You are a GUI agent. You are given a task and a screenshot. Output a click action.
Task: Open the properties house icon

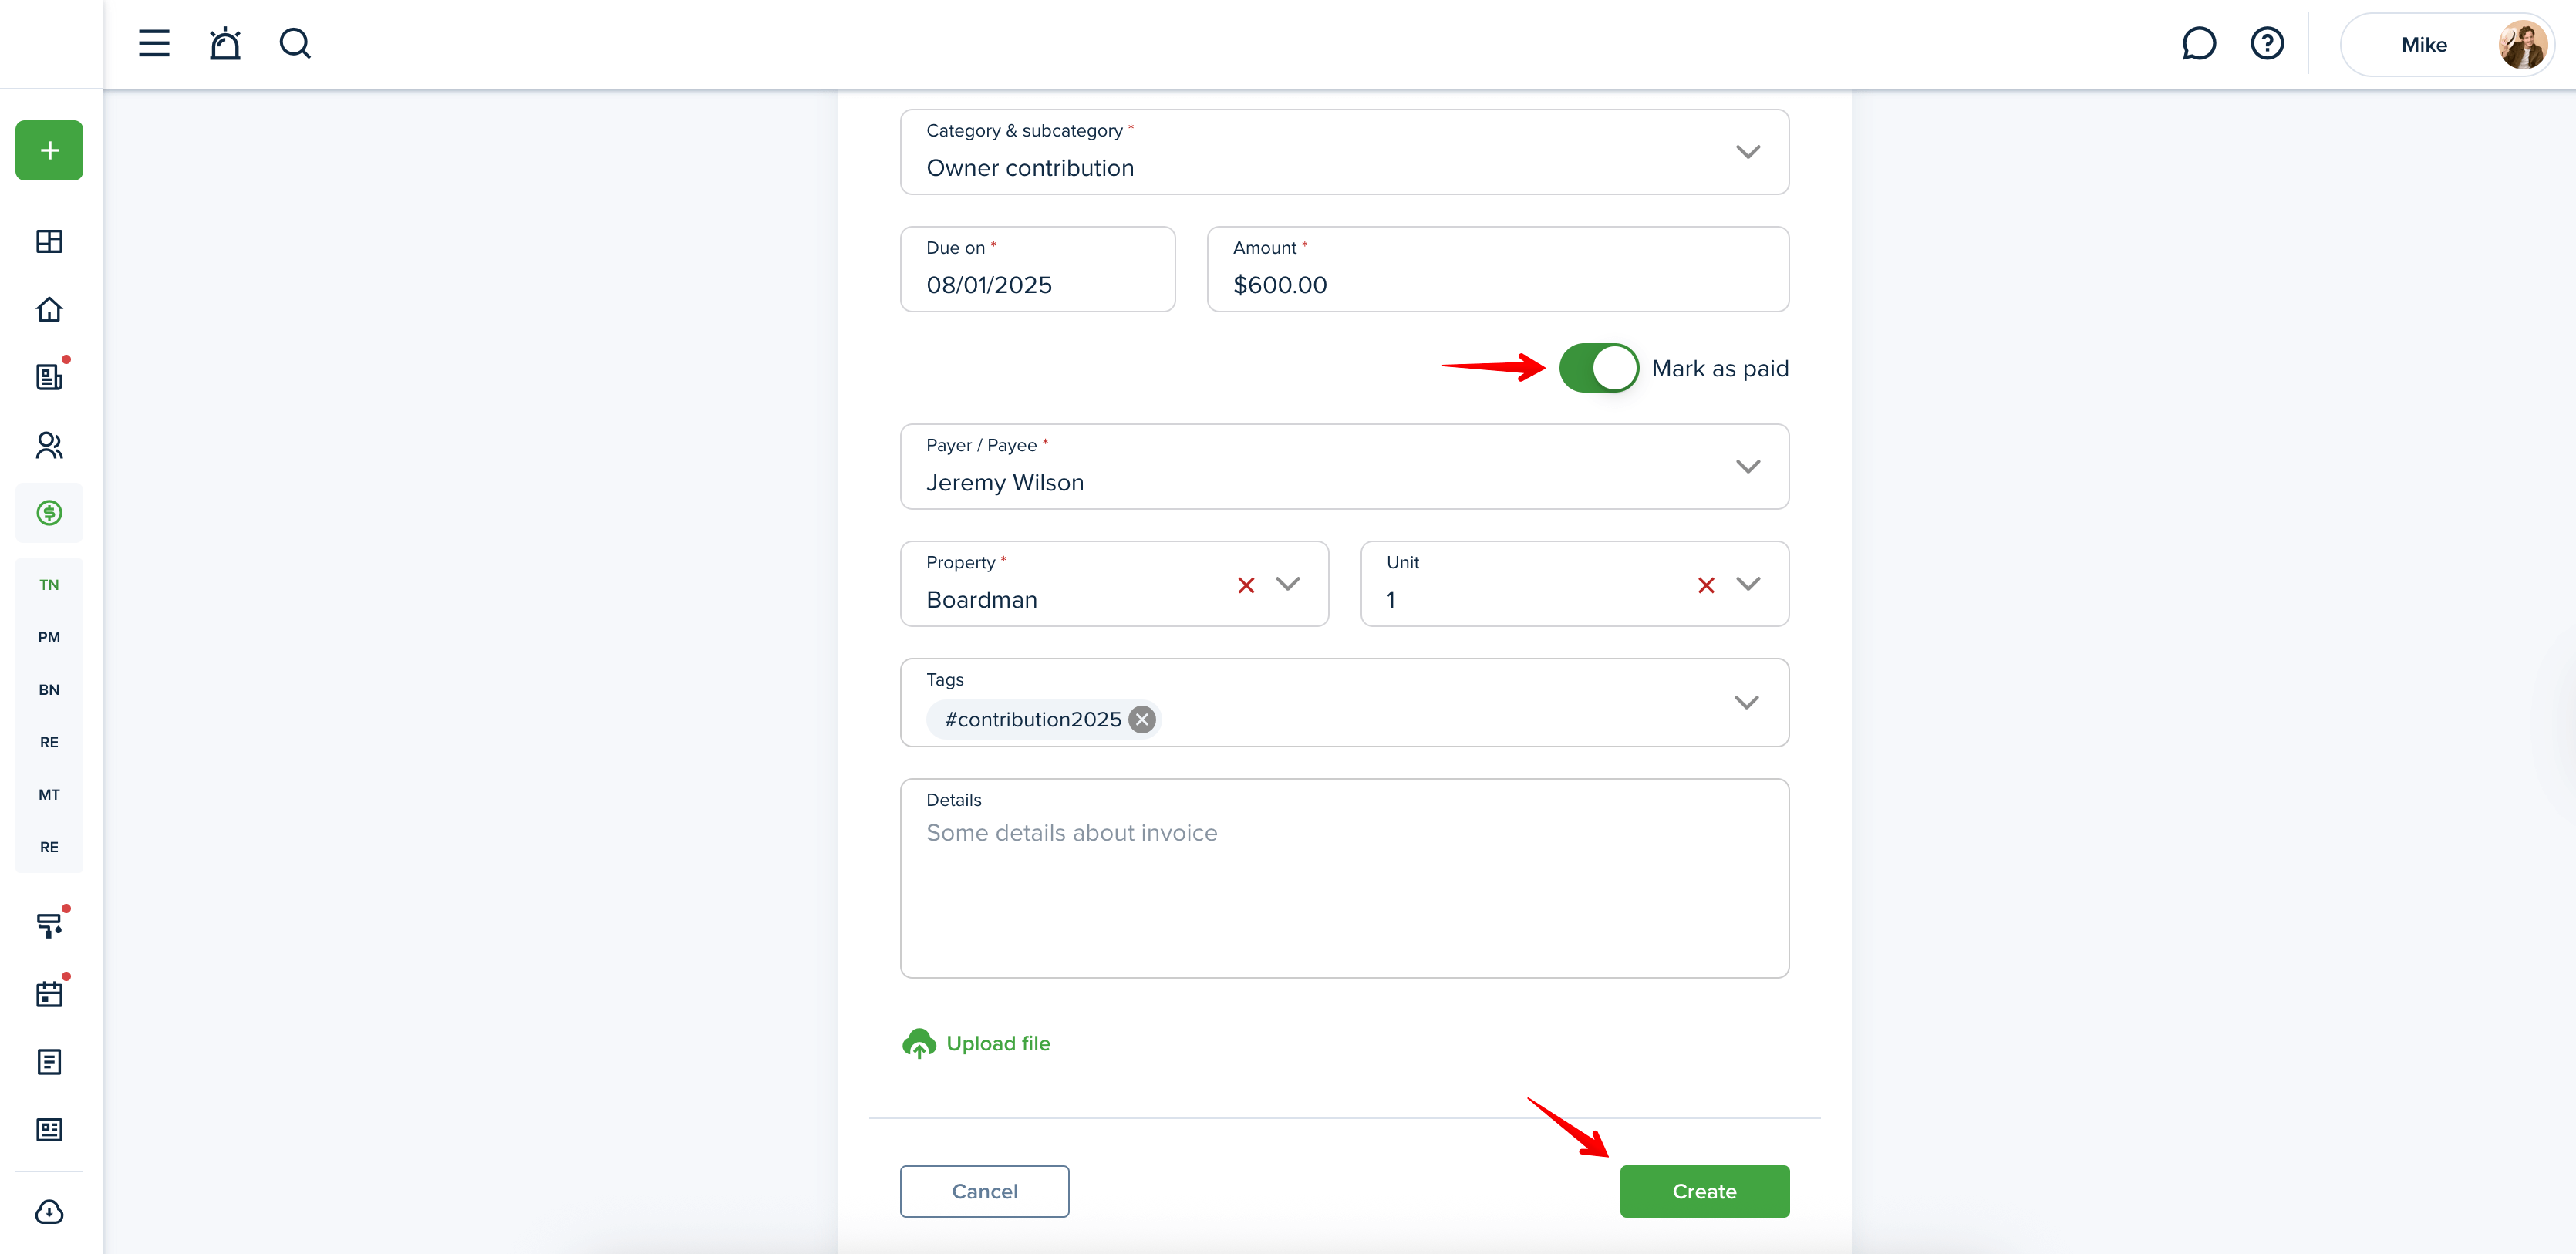click(x=49, y=310)
